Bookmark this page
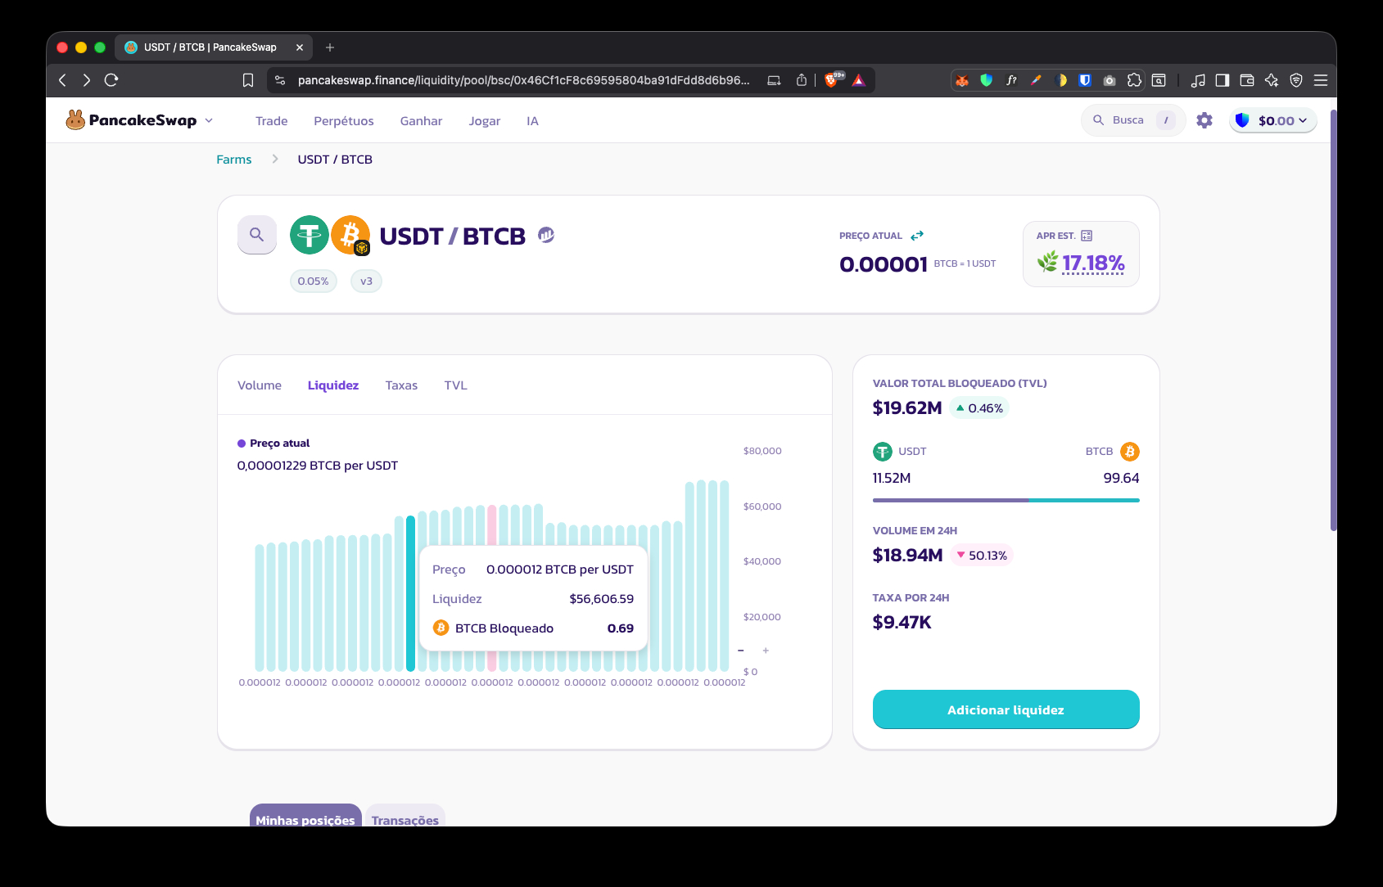This screenshot has height=887, width=1383. click(248, 80)
